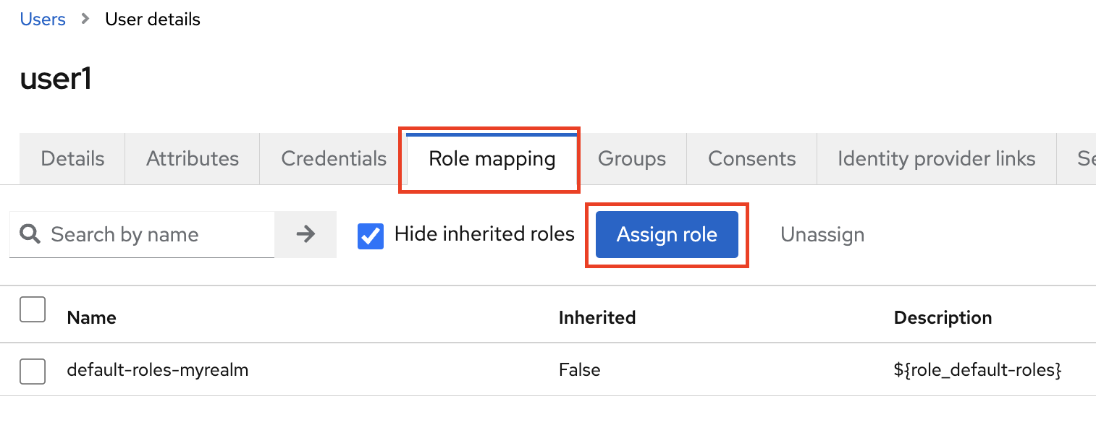
Task: Switch to the Details tab
Action: 72,159
